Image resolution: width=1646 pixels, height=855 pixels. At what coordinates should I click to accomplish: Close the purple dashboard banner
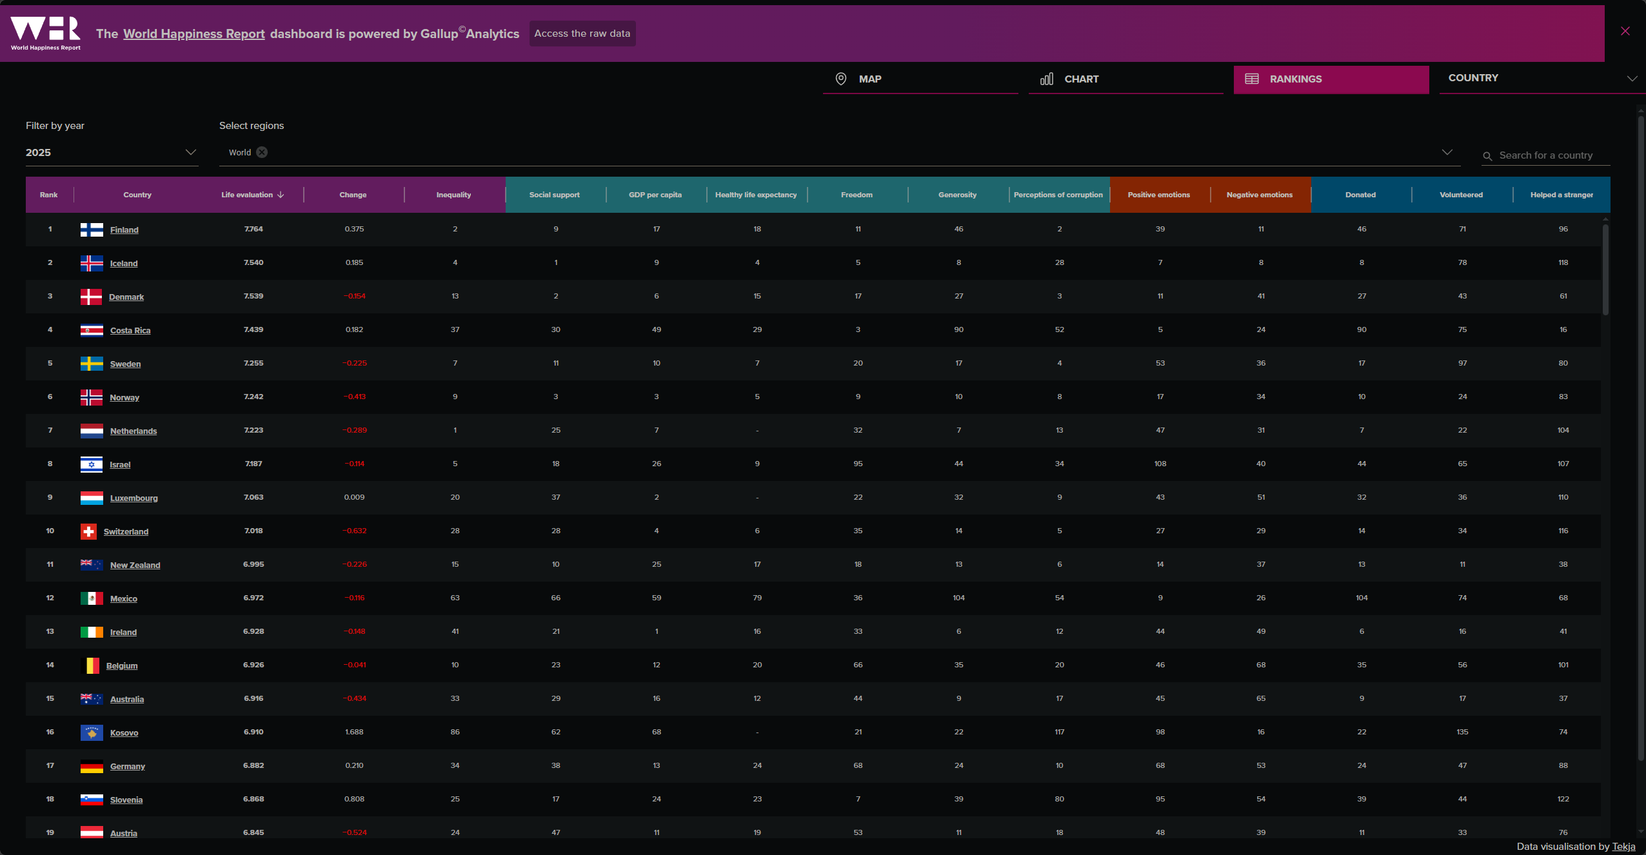tap(1625, 31)
